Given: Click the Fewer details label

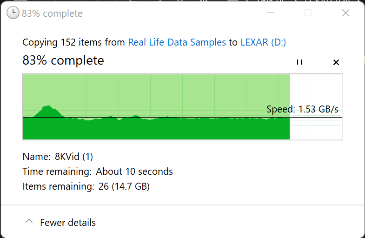Looking at the screenshot, I should (x=68, y=223).
